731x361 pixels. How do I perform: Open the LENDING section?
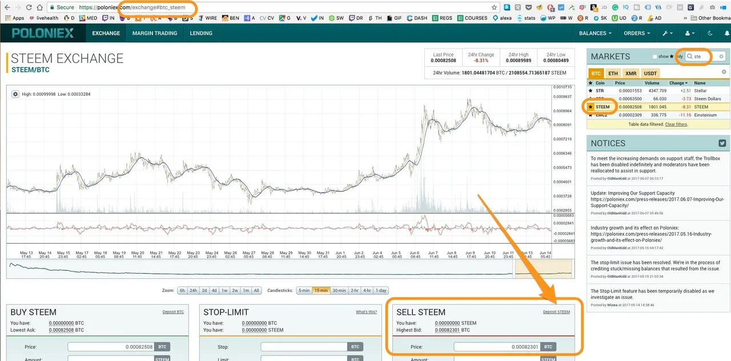(x=201, y=33)
